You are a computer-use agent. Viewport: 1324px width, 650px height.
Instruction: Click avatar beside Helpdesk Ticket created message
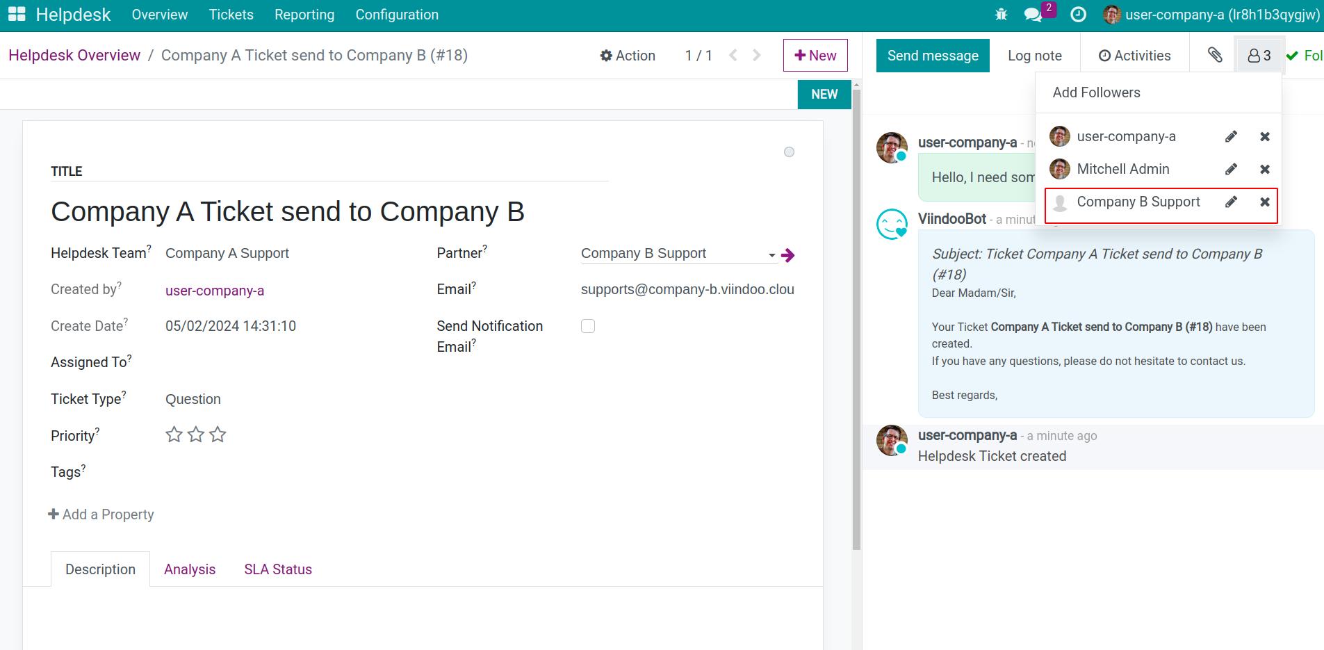pyautogui.click(x=892, y=441)
